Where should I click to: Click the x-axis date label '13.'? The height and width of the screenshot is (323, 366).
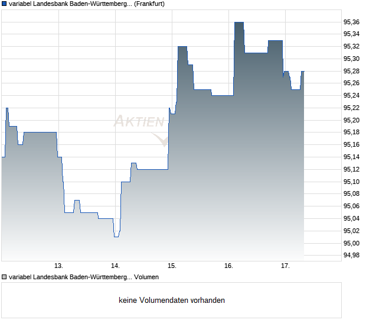click(x=58, y=266)
